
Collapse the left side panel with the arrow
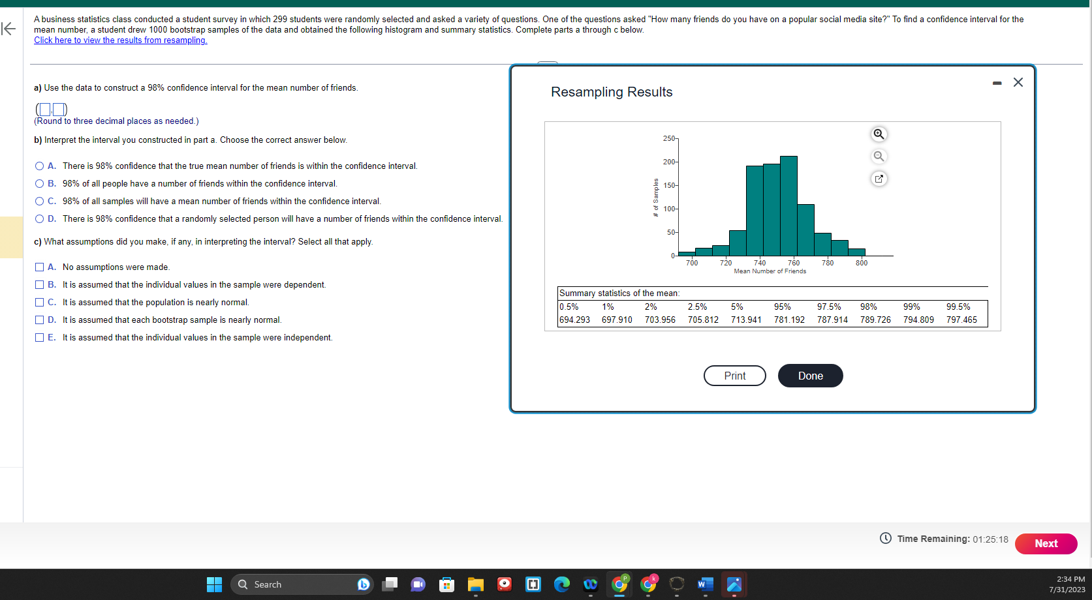point(9,29)
